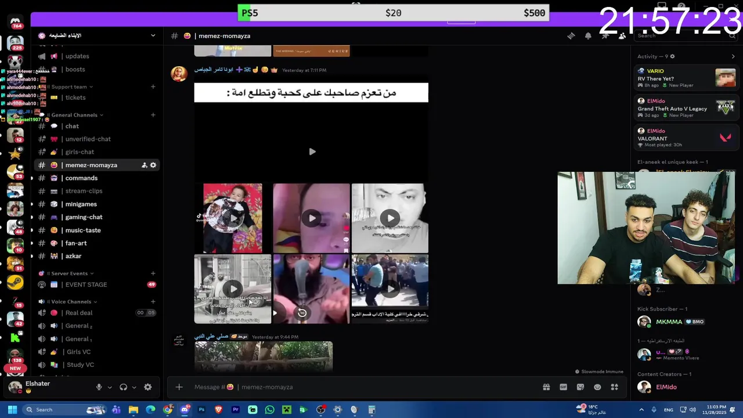Open the sticker picker
The image size is (743, 418).
click(x=580, y=387)
